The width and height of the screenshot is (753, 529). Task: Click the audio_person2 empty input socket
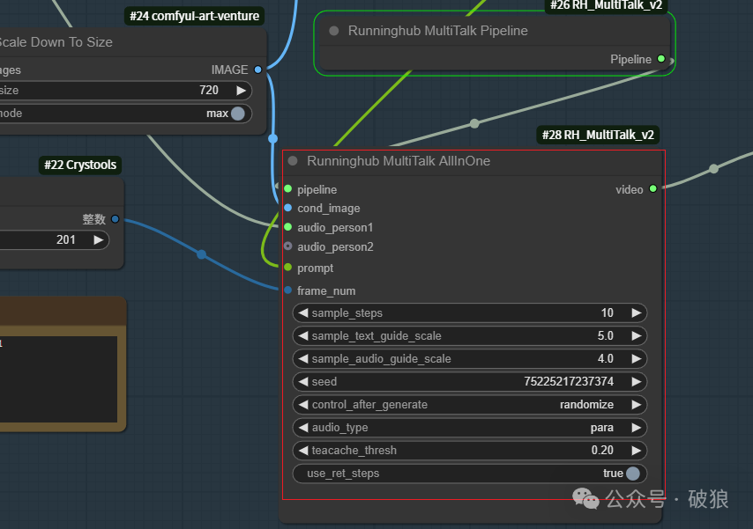(x=287, y=246)
